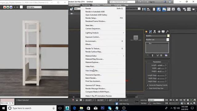Click the Mirror tool in main toolbar

point(144,9)
